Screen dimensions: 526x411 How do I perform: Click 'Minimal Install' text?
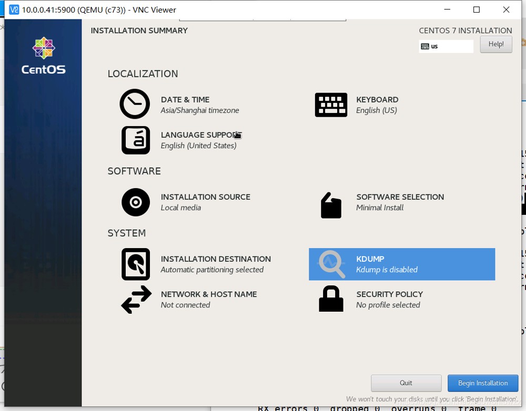tap(380, 208)
